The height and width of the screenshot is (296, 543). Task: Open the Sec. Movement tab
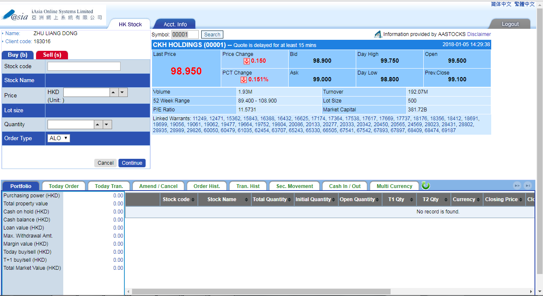coord(295,186)
